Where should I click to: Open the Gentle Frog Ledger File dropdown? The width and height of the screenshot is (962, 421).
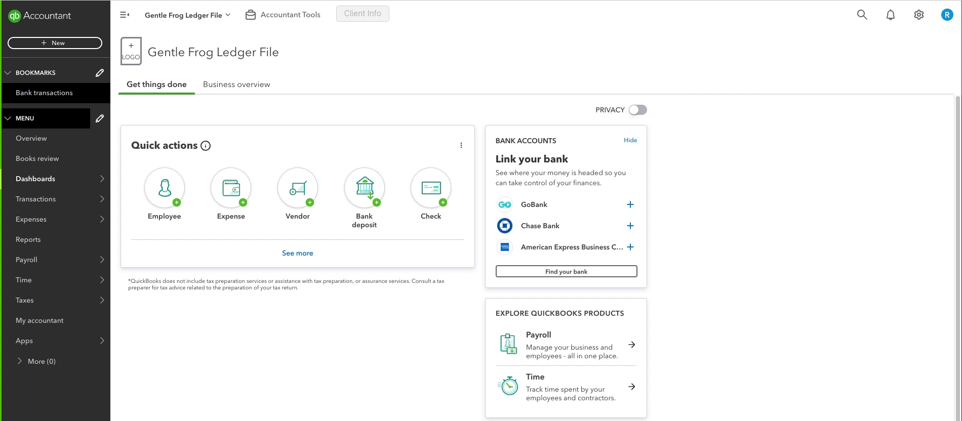click(187, 15)
